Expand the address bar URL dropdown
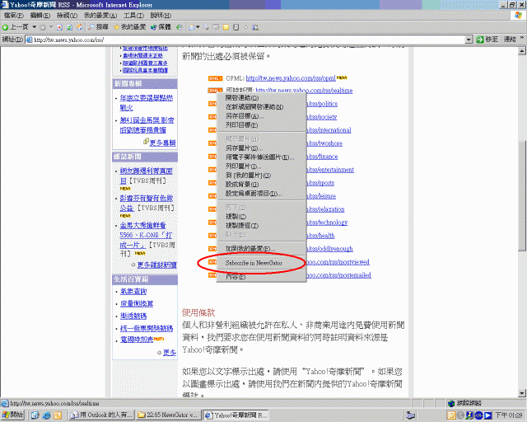The width and height of the screenshot is (527, 422). [469, 39]
